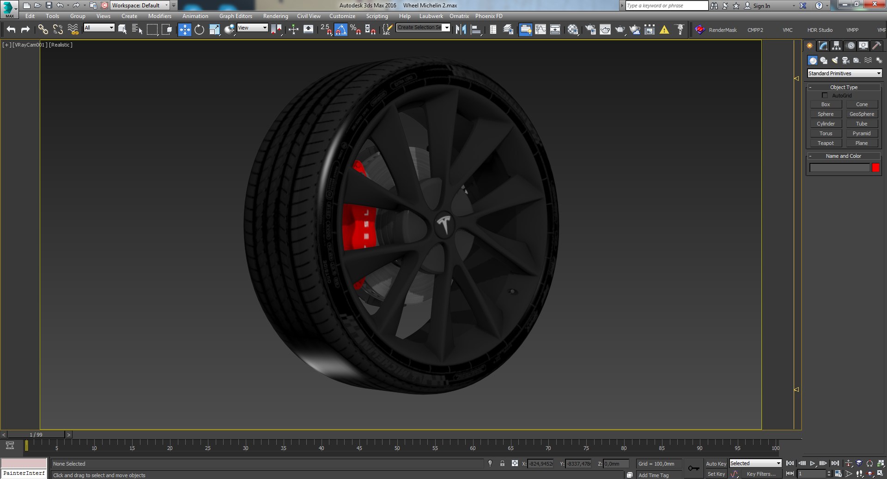Open the reference coordinate View dropdown
The height and width of the screenshot is (479, 887).
pyautogui.click(x=252, y=28)
